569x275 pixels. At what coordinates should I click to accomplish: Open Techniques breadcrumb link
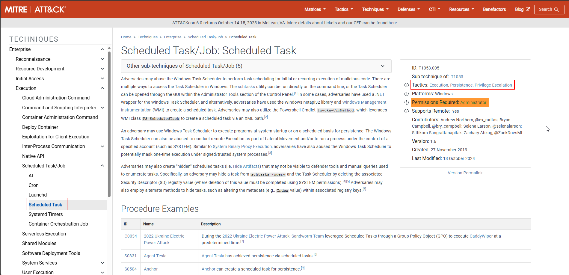coord(148,37)
